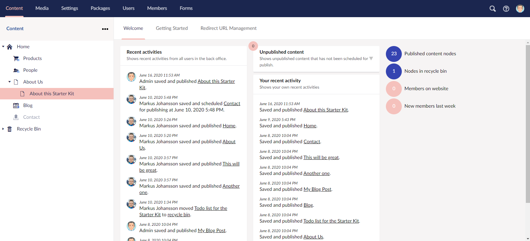530x241 pixels.
Task: Open the Media section in top menu
Action: [42, 8]
